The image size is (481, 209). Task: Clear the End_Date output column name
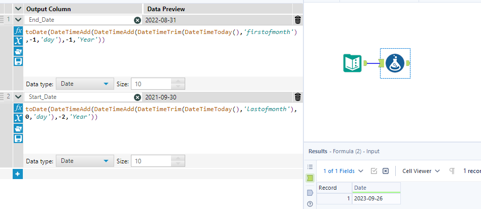138,20
